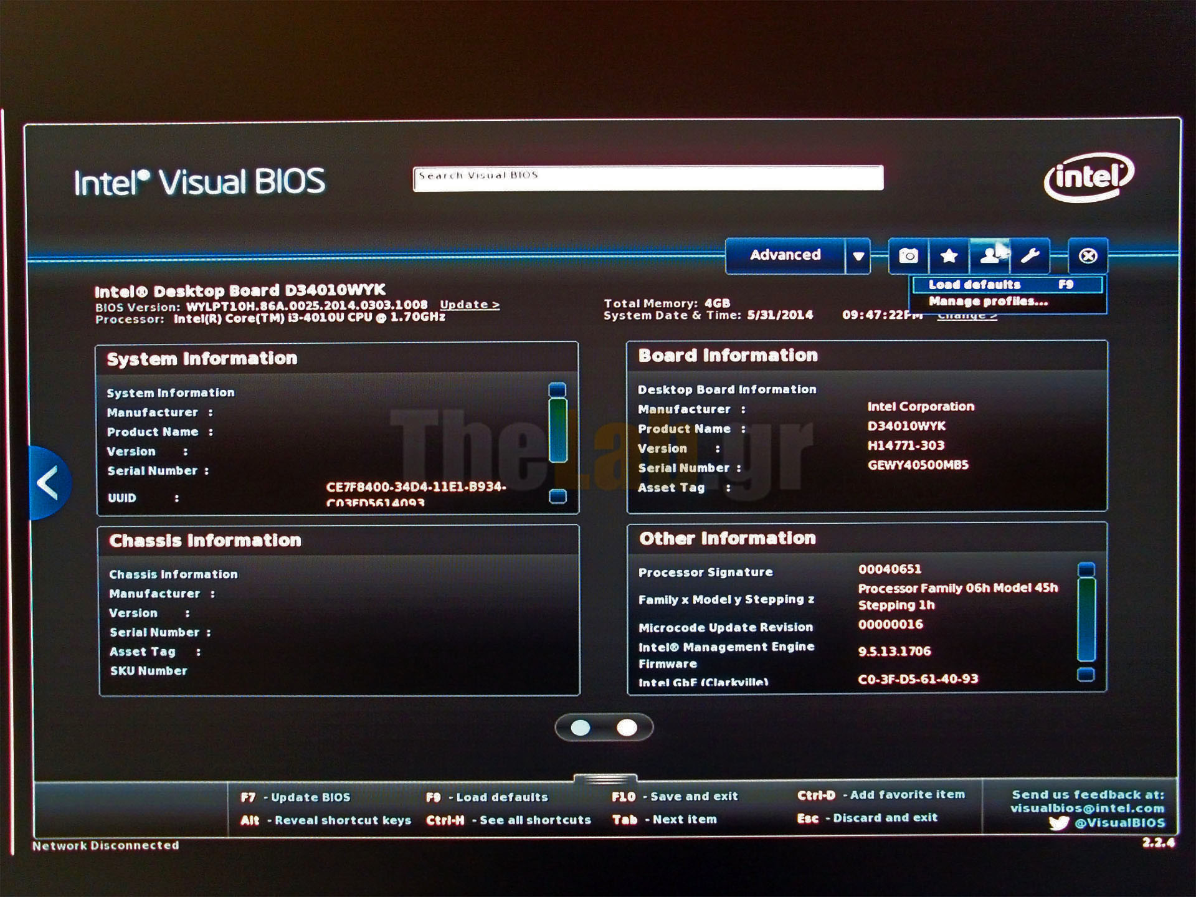This screenshot has height=897, width=1196.
Task: Open favorites via star icon
Action: [949, 256]
